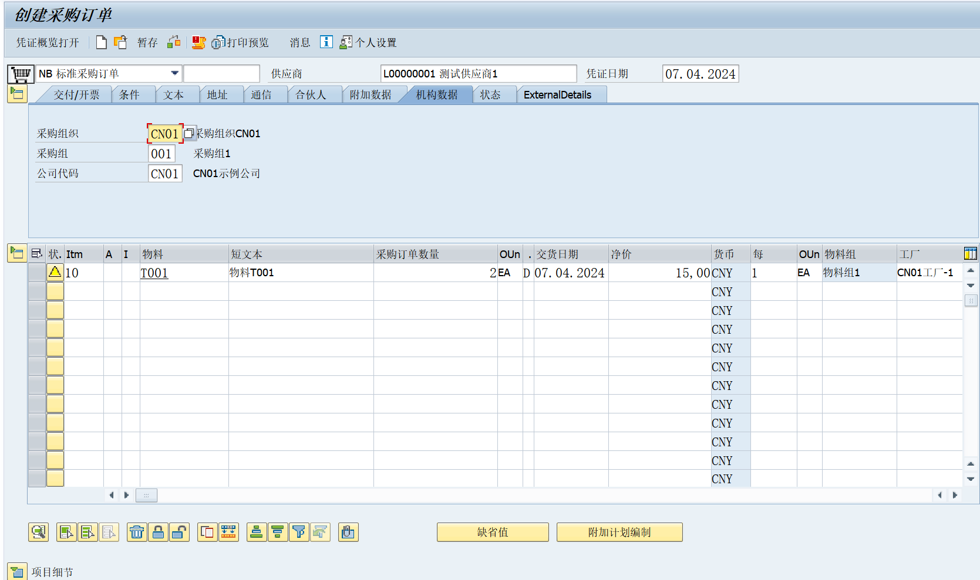Click the closed padlock lock item icon
980x580 pixels.
tap(158, 532)
